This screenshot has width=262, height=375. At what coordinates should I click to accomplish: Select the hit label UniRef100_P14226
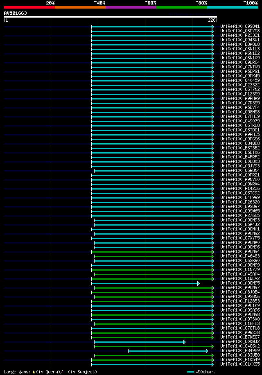240,188
